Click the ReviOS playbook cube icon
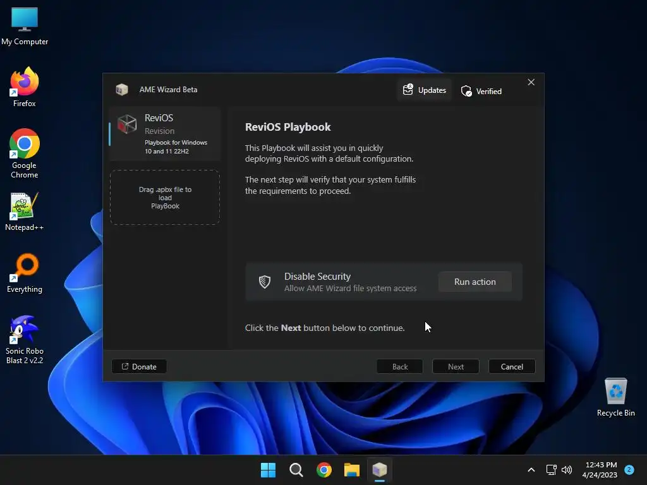The height and width of the screenshot is (485, 647). point(126,124)
